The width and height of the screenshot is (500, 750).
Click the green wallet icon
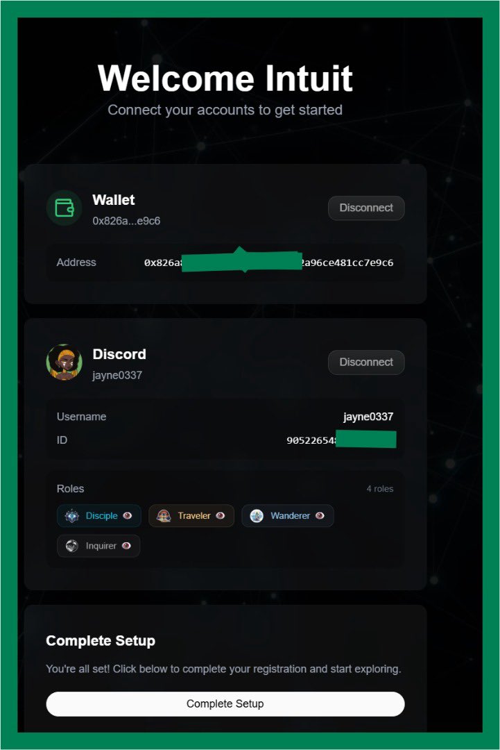64,208
